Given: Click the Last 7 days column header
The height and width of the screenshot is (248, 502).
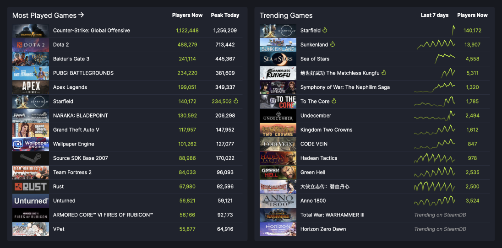Looking at the screenshot, I should (435, 15).
